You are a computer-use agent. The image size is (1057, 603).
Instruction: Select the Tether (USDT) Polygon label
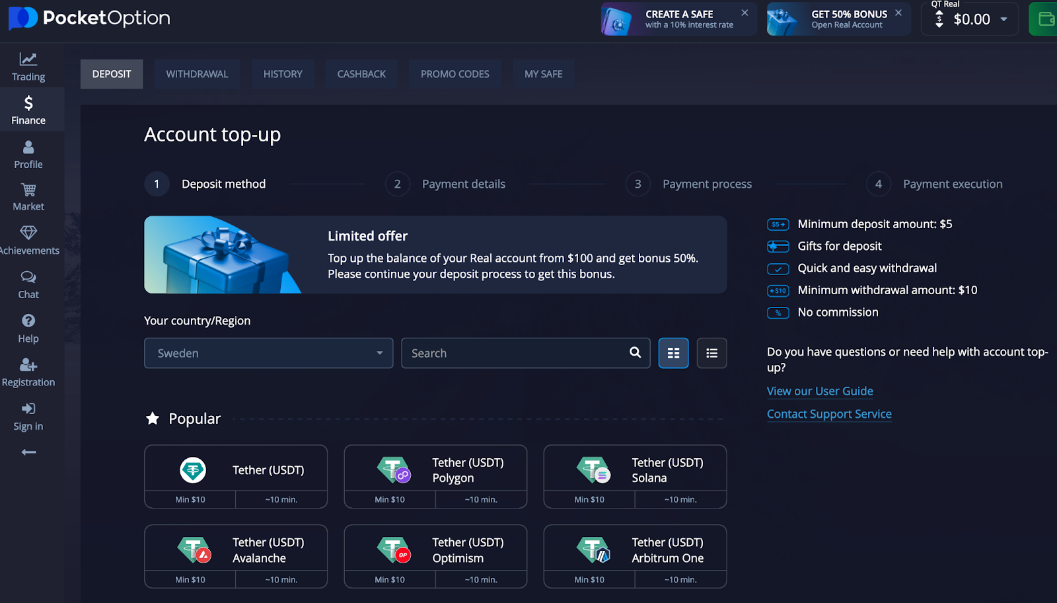pos(468,470)
